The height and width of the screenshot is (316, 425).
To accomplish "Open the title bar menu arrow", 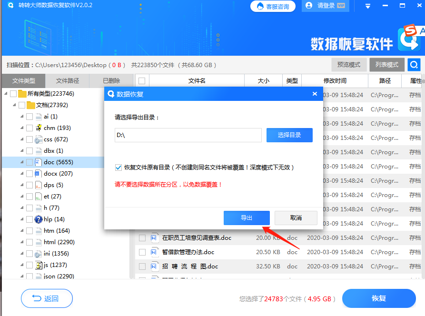I will 367,6.
